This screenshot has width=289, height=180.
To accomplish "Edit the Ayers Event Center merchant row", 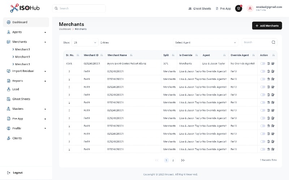I will 273,64.
